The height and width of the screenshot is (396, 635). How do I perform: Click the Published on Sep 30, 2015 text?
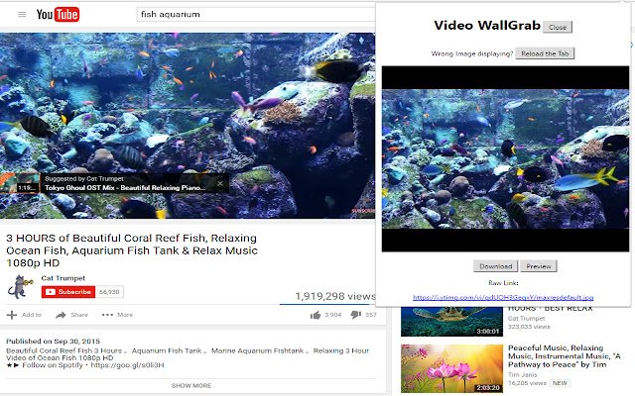[x=53, y=341]
